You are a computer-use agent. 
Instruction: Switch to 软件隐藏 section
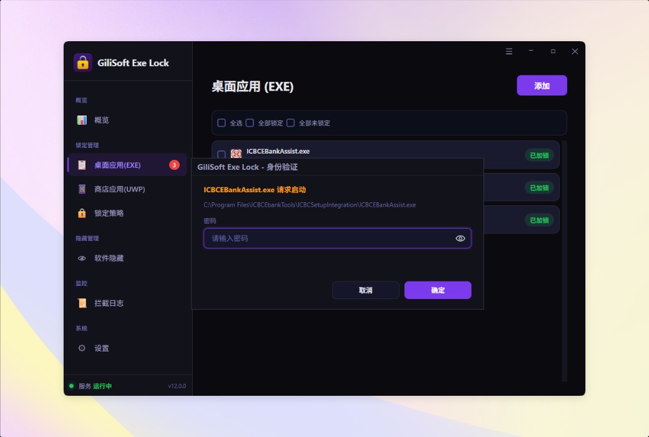coord(127,258)
